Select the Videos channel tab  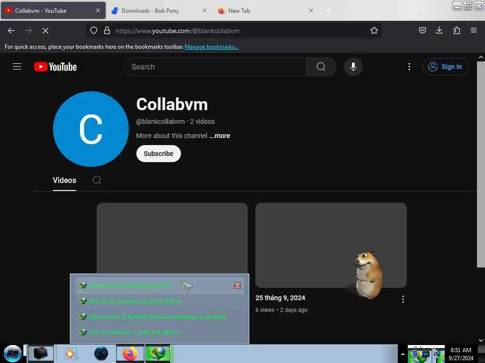pos(64,180)
